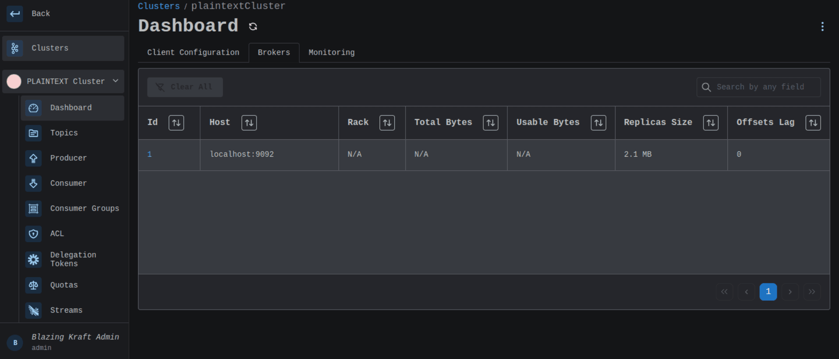Open the Producer page icon

[33, 158]
